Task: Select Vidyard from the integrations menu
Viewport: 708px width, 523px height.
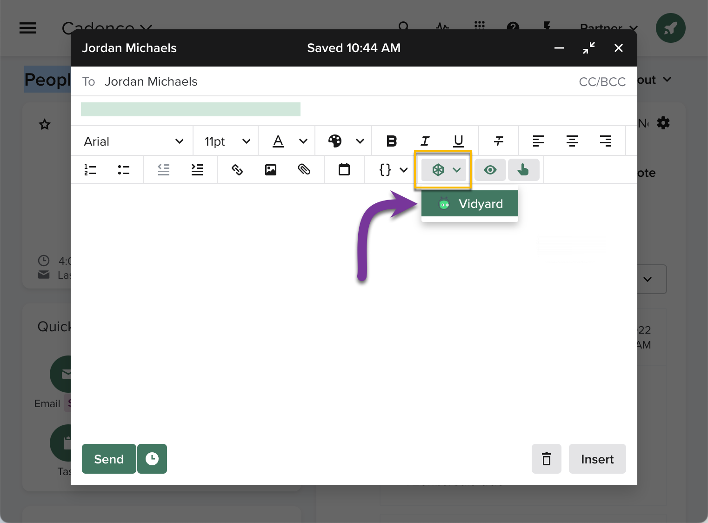Action: (469, 203)
